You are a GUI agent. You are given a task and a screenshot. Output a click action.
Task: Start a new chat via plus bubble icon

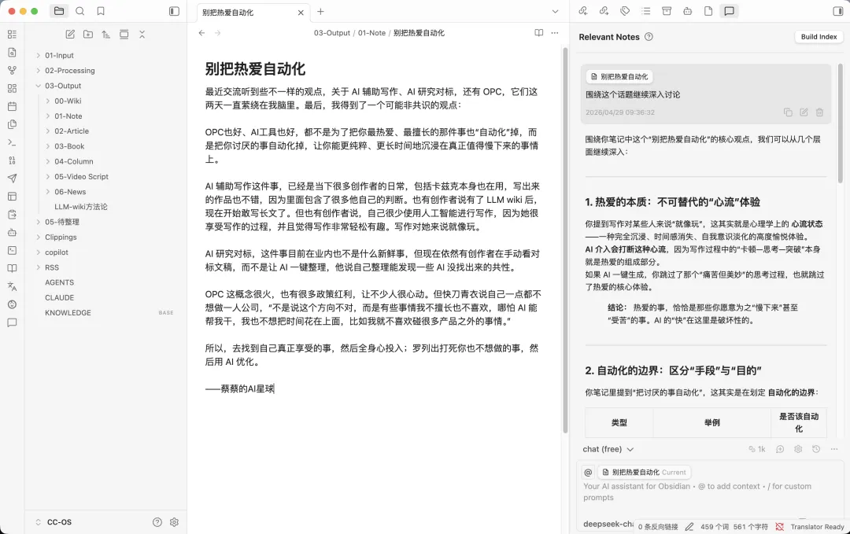780,449
